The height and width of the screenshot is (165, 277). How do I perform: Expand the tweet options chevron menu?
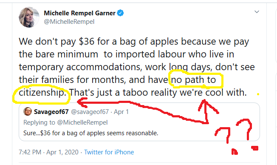tap(257, 12)
